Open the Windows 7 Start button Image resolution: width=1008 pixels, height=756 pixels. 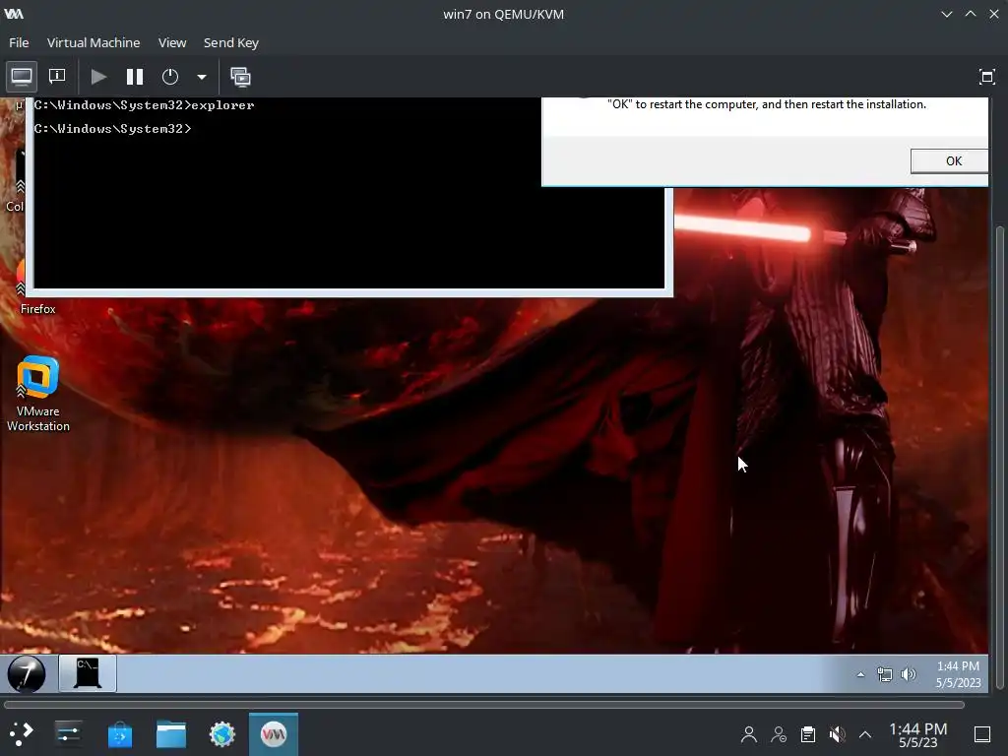click(27, 673)
